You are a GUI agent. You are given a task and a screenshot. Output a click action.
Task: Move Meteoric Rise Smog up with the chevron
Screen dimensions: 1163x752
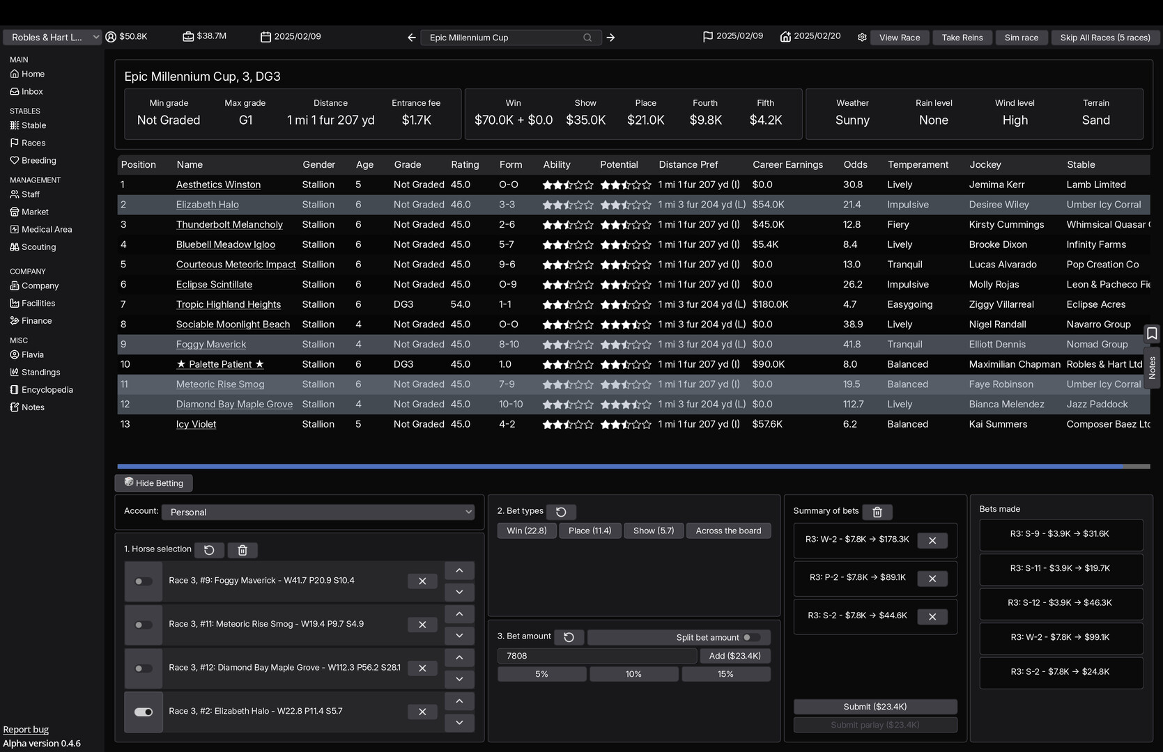pyautogui.click(x=459, y=614)
